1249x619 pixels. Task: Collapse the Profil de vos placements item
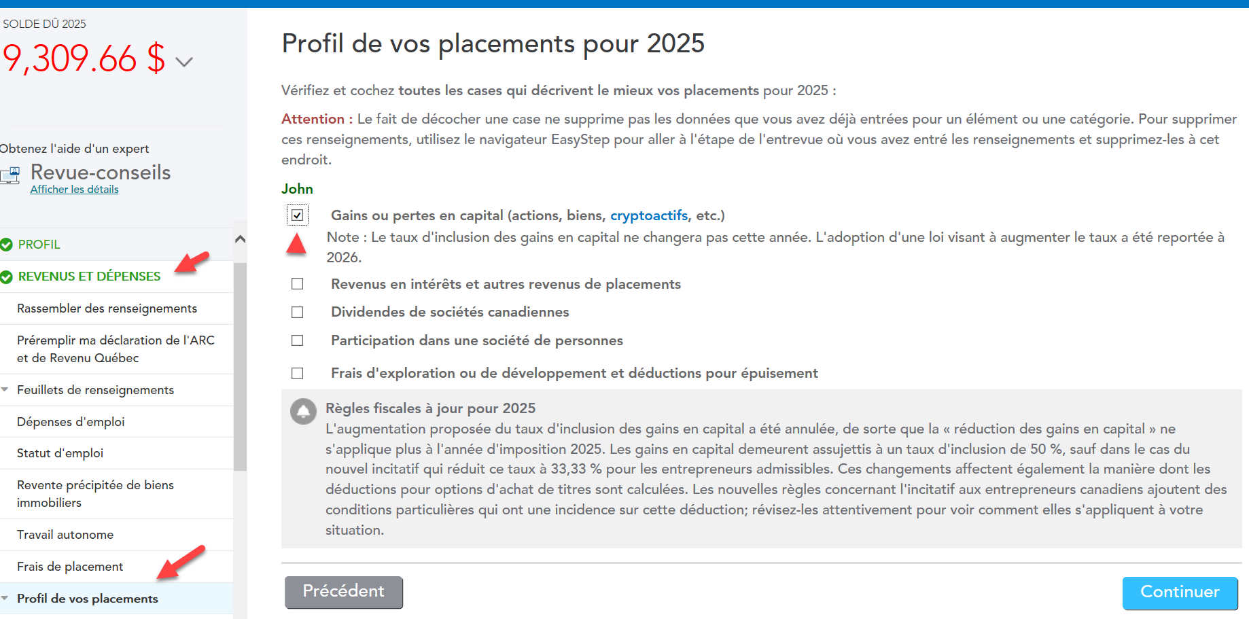point(5,599)
